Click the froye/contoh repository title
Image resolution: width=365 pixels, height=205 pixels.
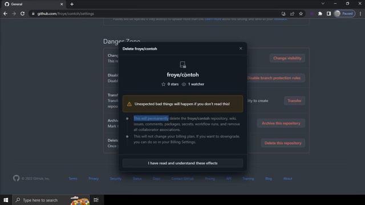click(182, 75)
